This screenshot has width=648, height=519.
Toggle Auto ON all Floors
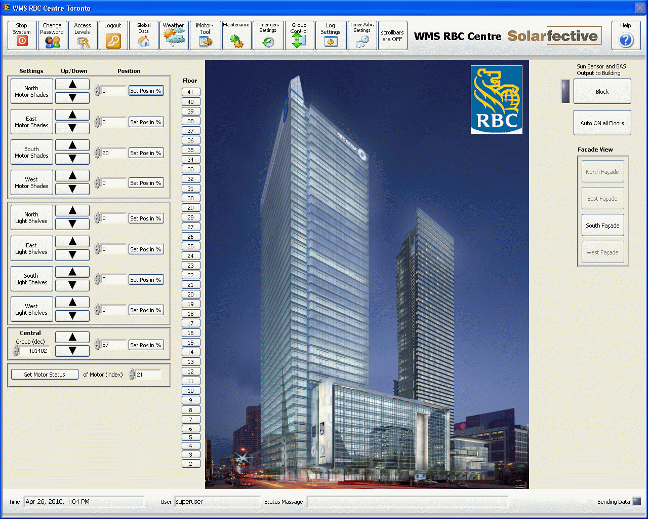click(x=602, y=123)
